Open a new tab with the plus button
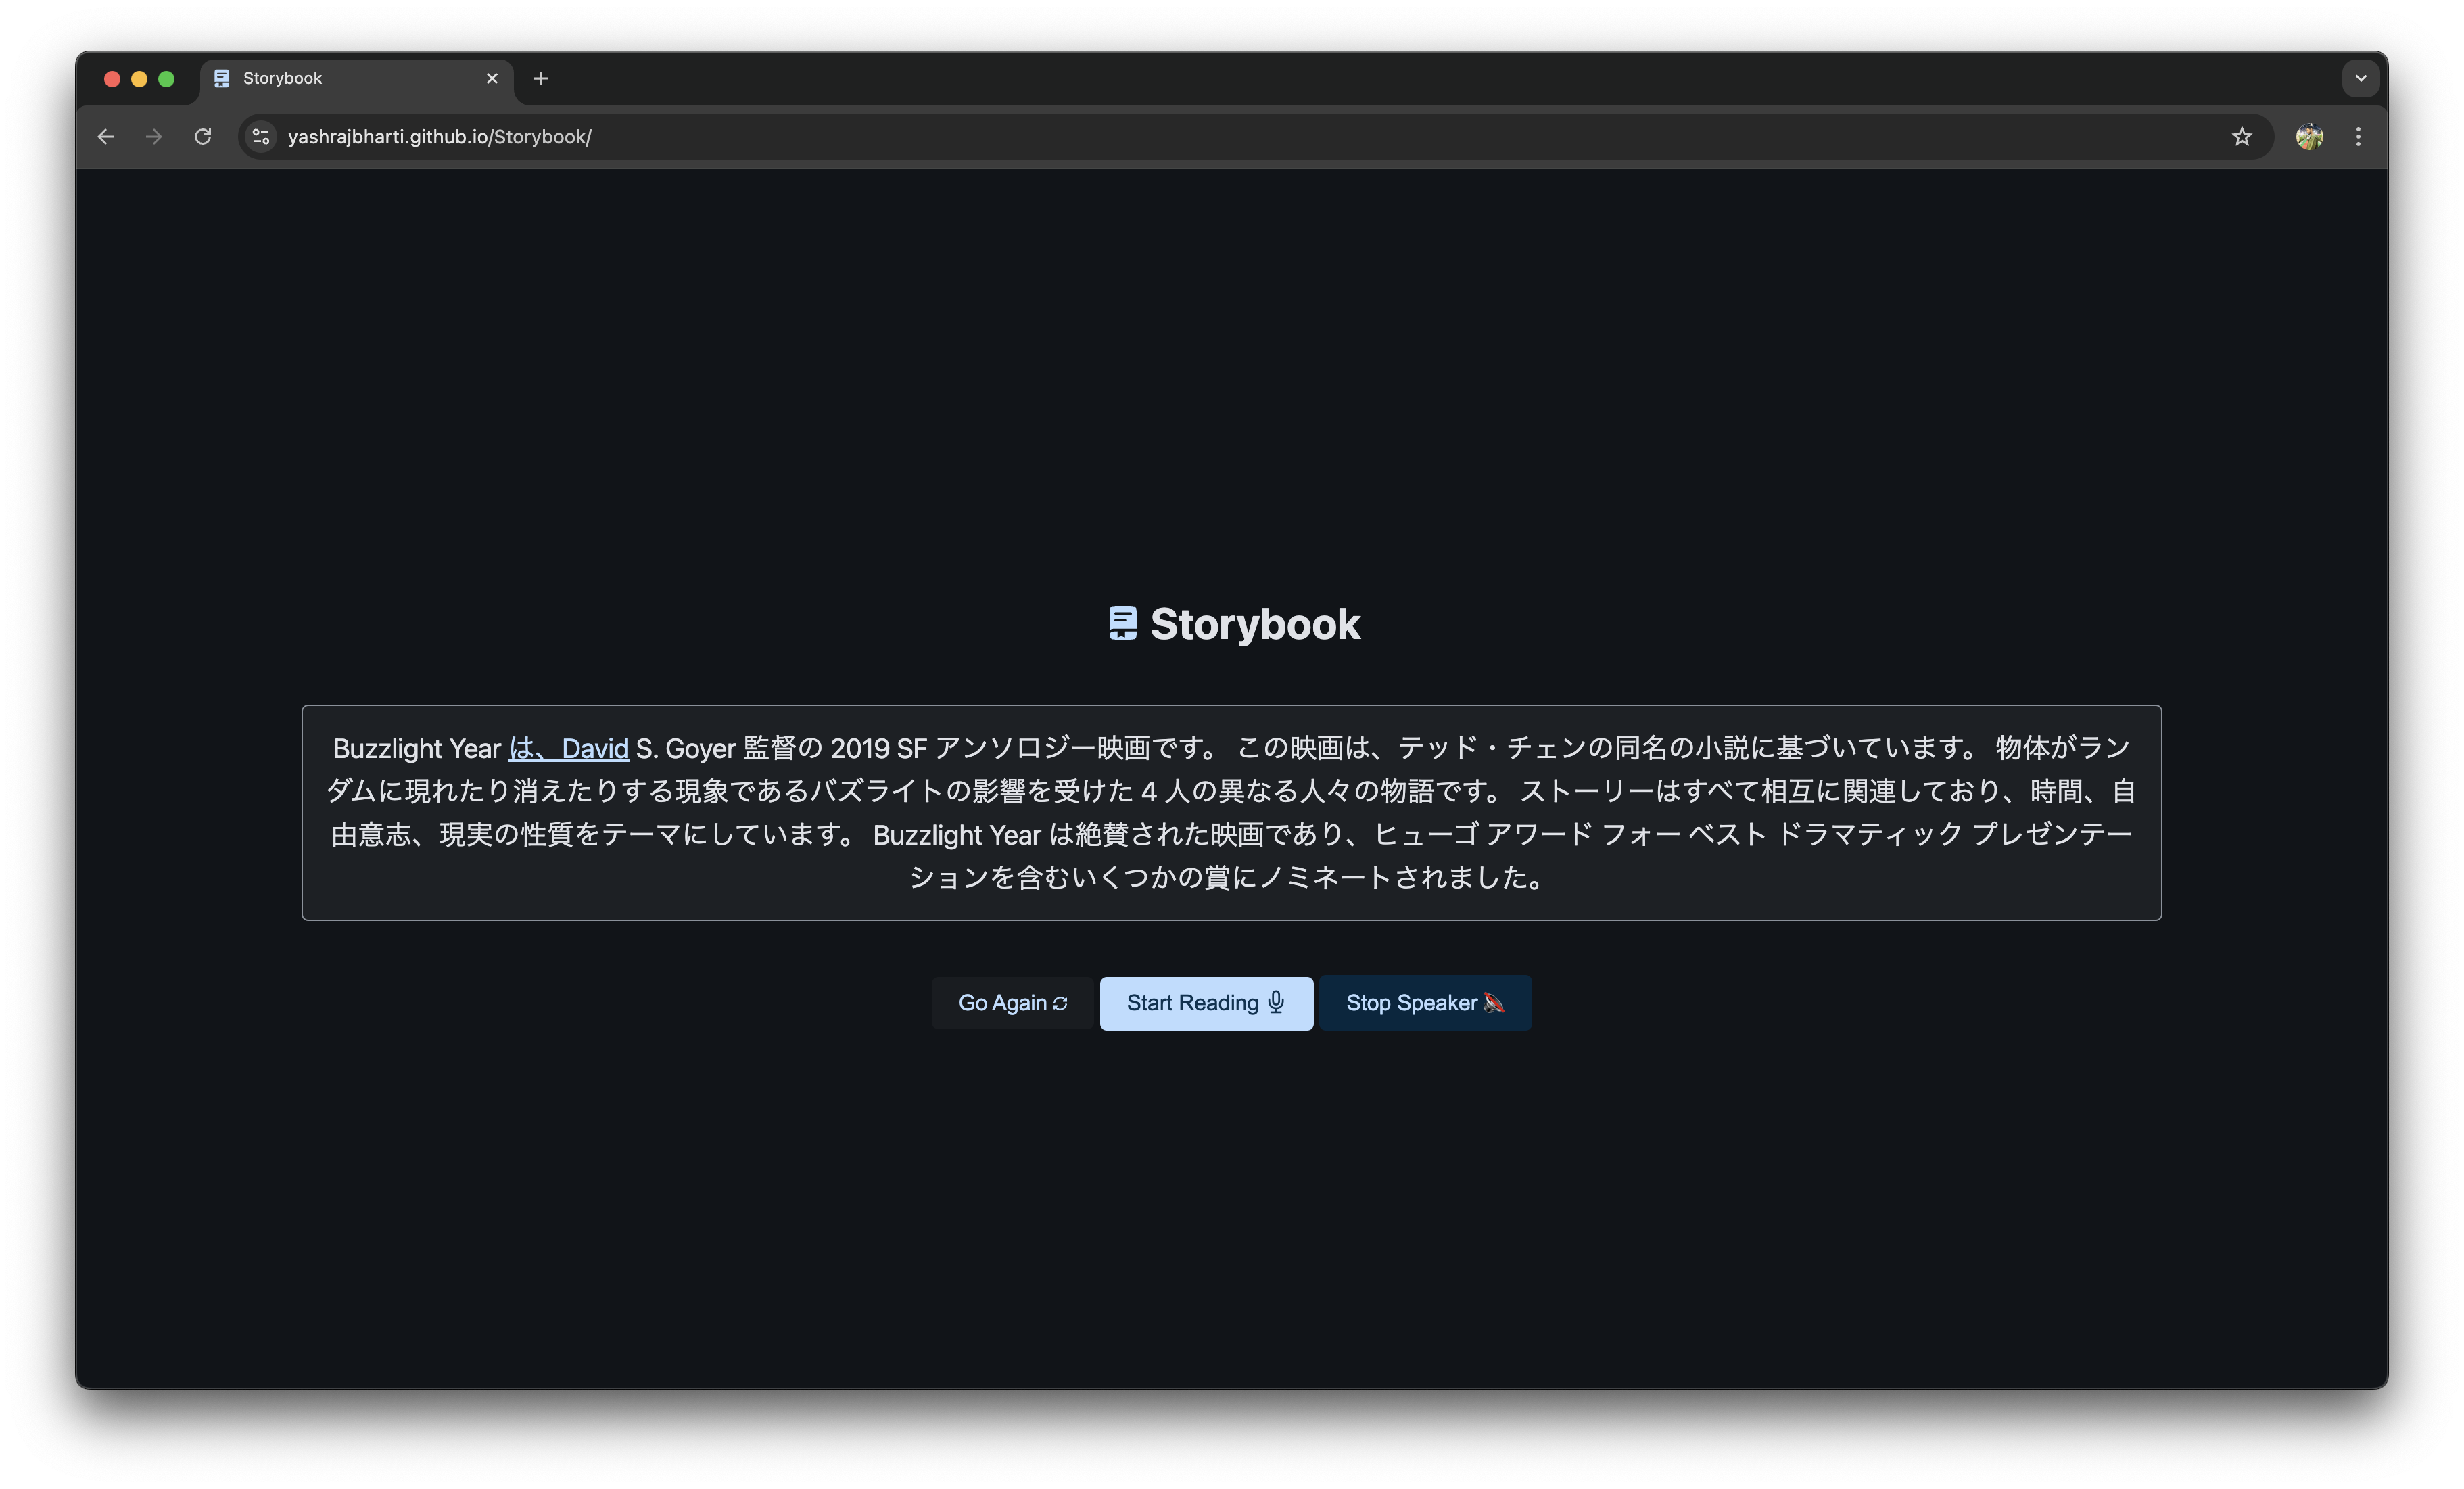 [541, 78]
